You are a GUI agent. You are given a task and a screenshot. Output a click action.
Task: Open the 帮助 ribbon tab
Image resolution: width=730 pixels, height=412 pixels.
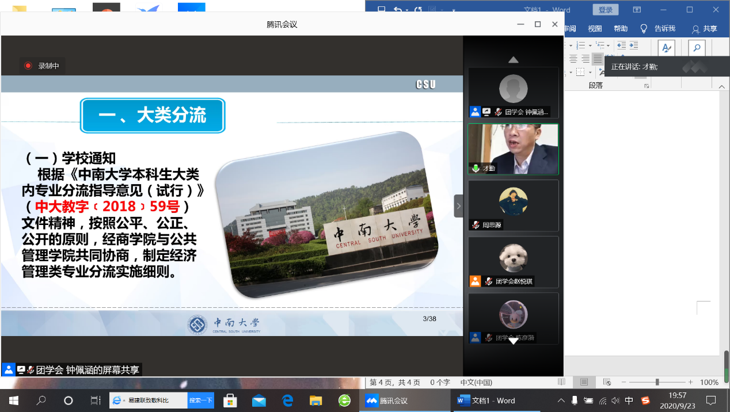[621, 29]
